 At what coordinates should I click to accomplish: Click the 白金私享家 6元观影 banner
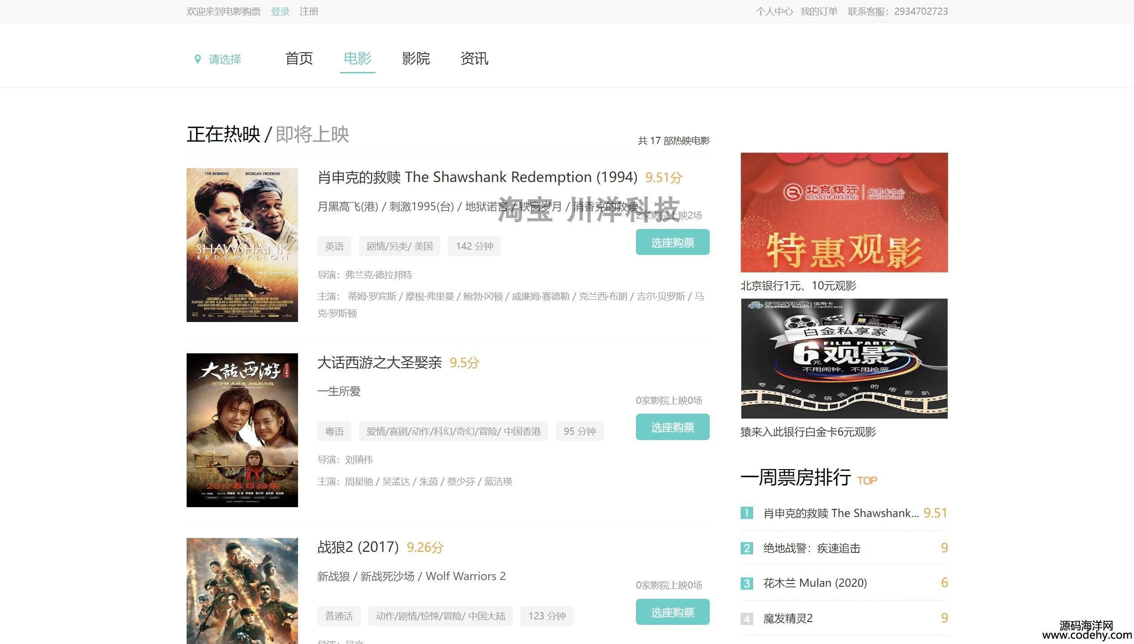844,359
